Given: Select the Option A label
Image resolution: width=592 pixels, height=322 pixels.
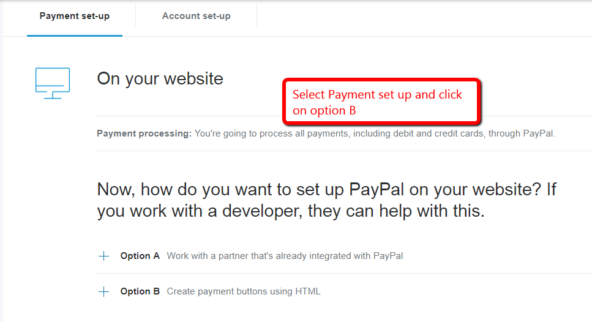Looking at the screenshot, I should point(140,256).
